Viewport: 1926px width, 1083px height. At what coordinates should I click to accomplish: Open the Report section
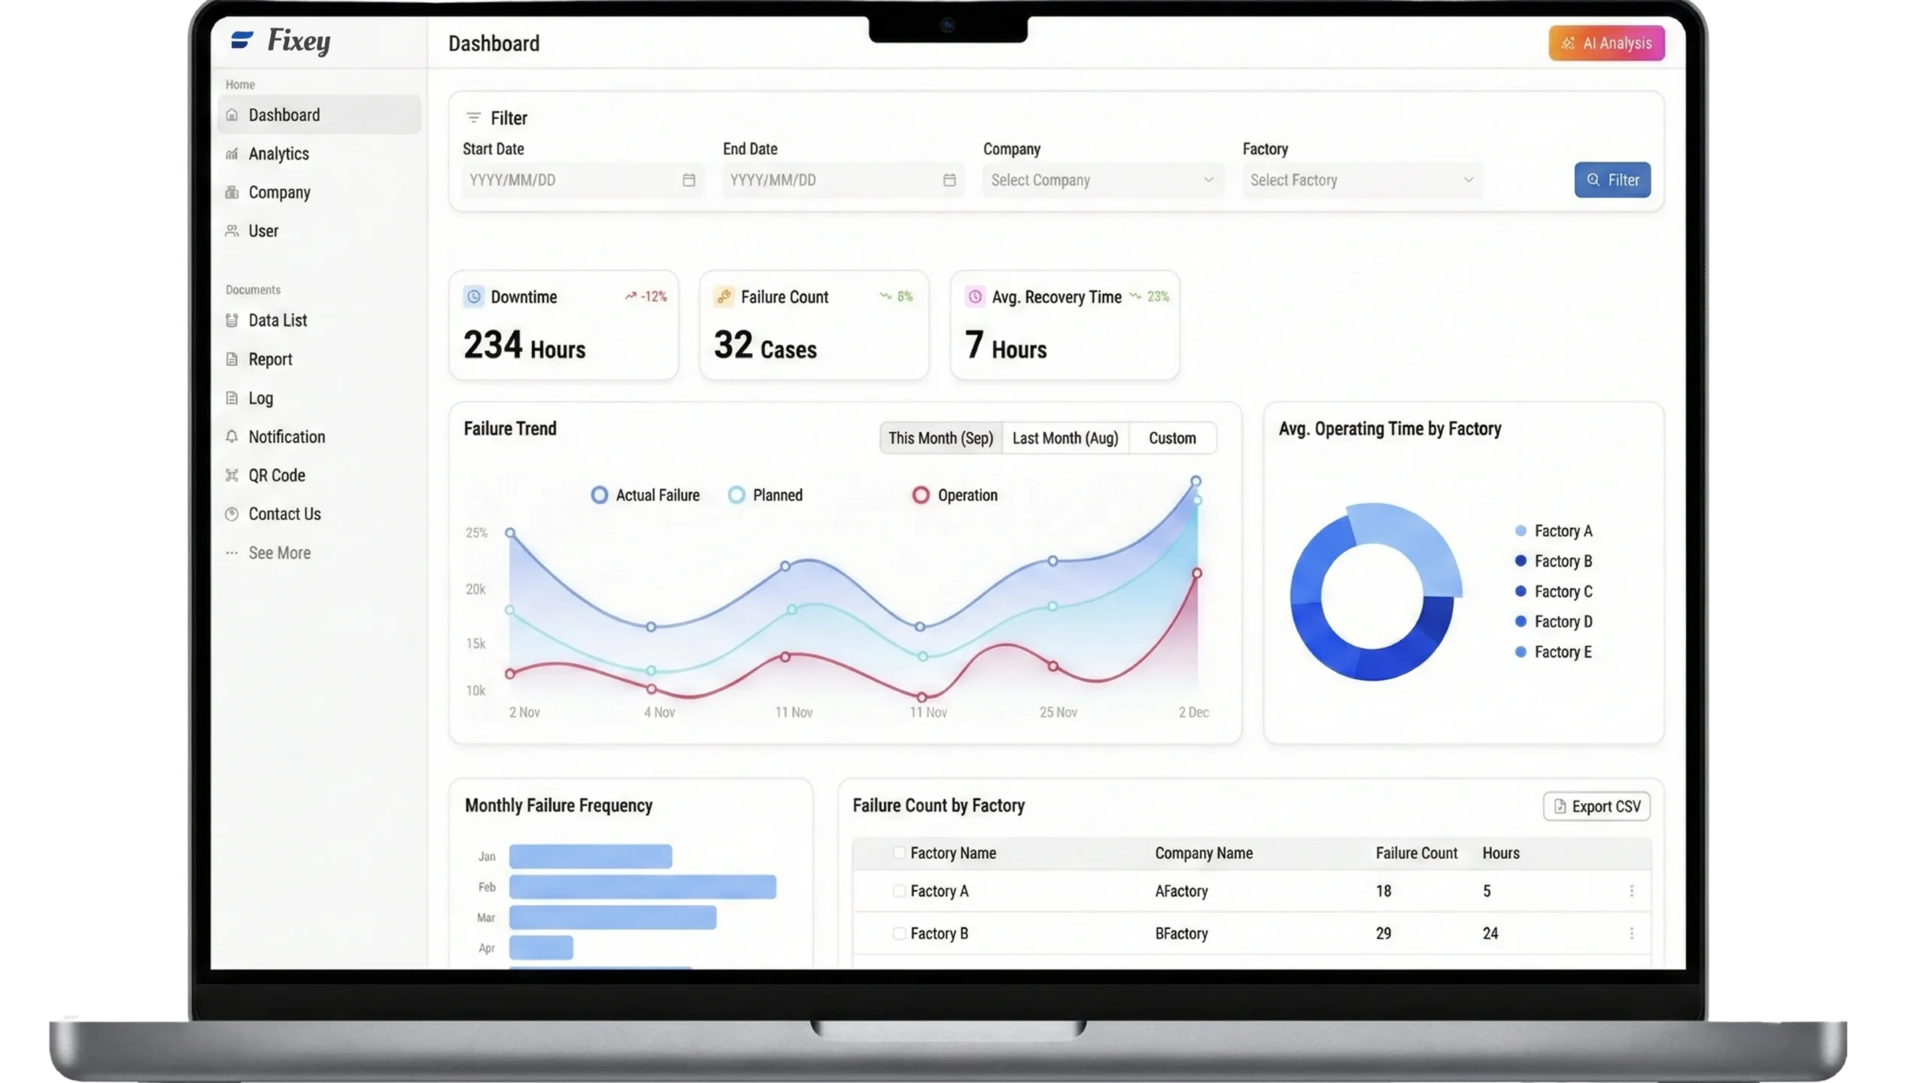(x=270, y=359)
